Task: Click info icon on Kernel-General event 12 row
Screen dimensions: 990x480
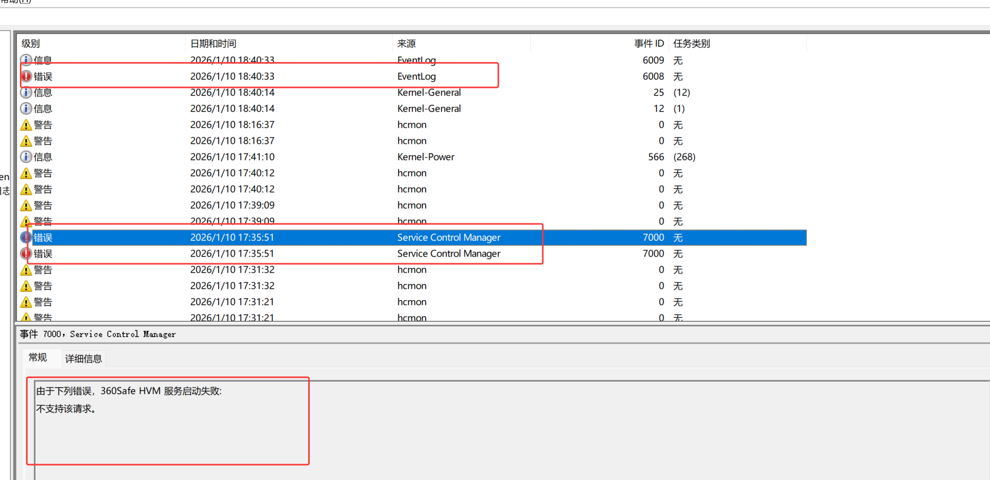Action: click(x=26, y=109)
